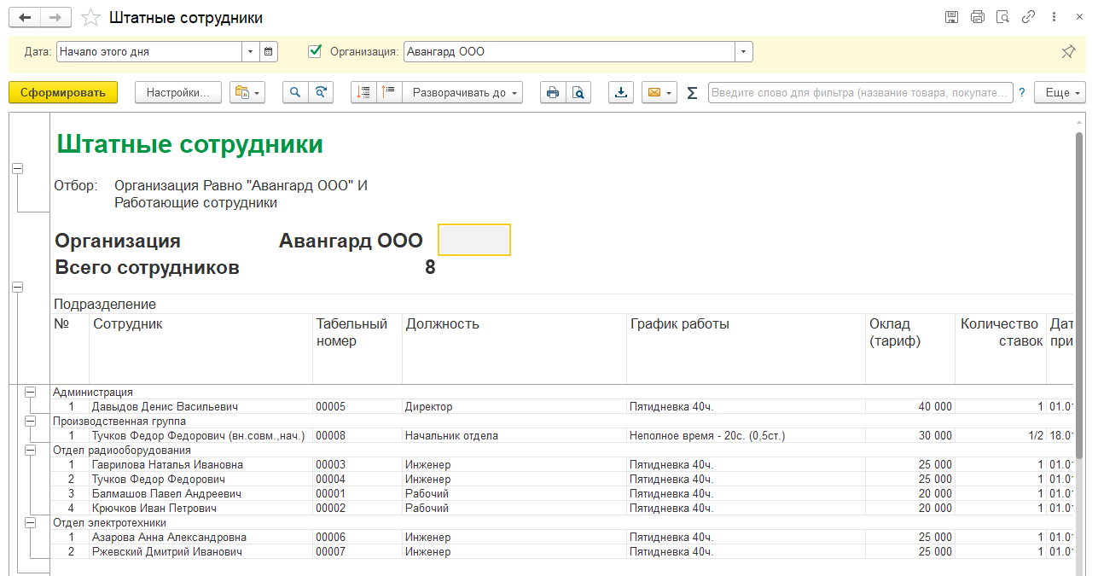Add report to favorites with the star

click(90, 18)
